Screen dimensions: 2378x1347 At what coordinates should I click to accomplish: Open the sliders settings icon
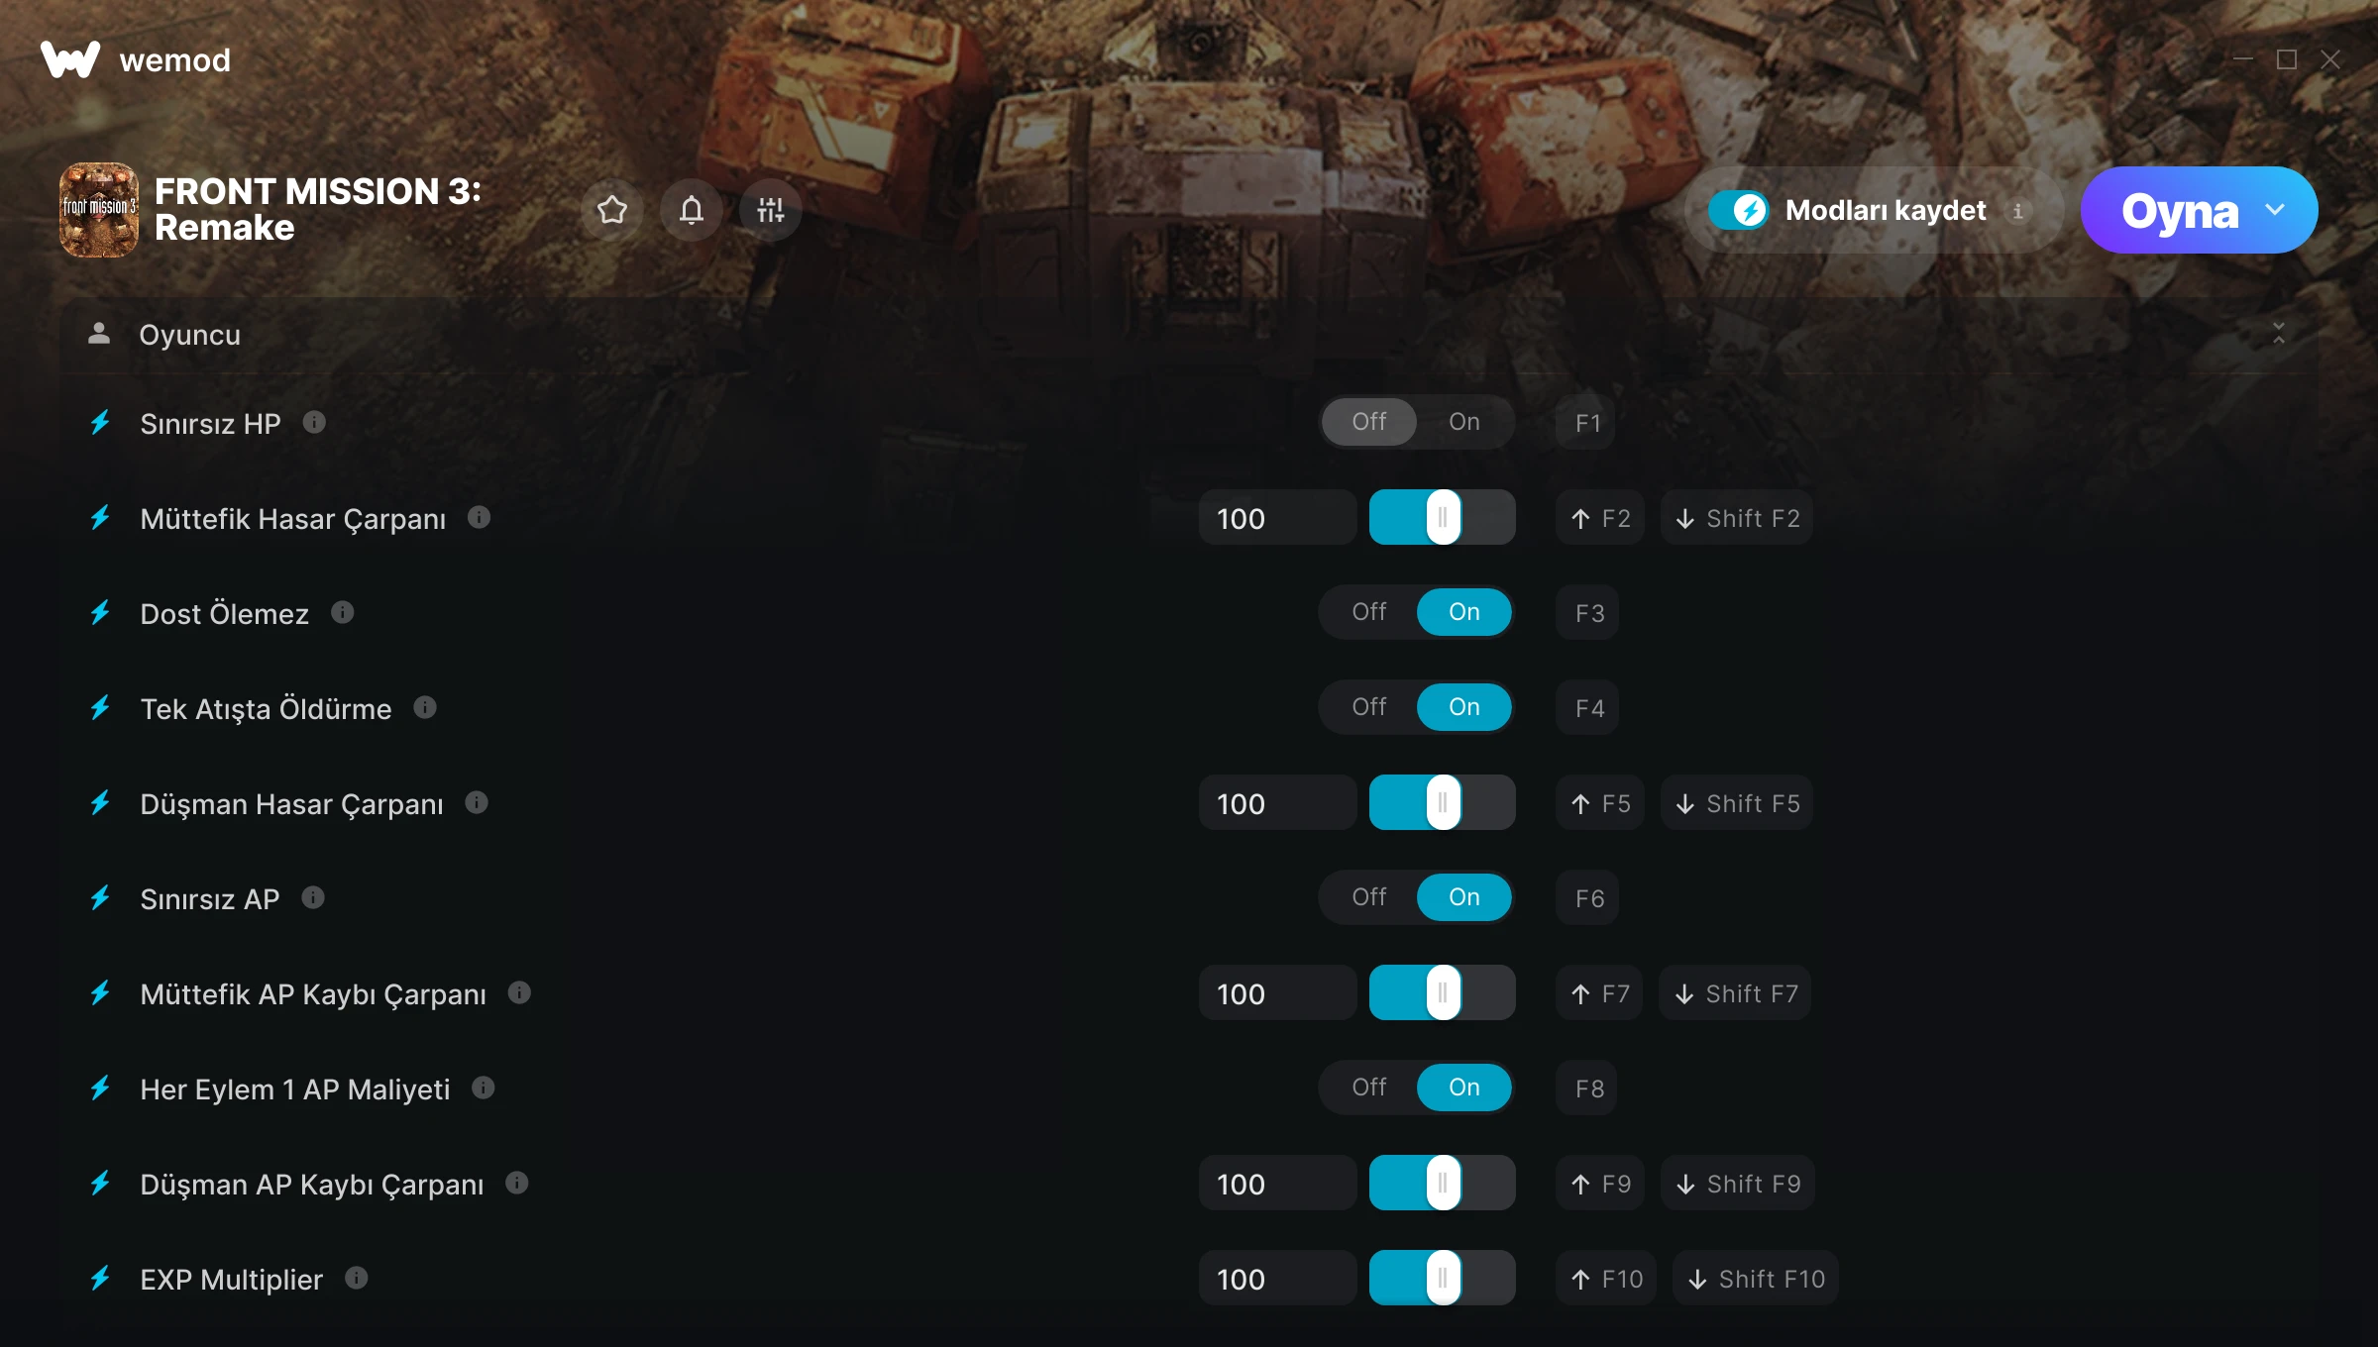pos(771,210)
